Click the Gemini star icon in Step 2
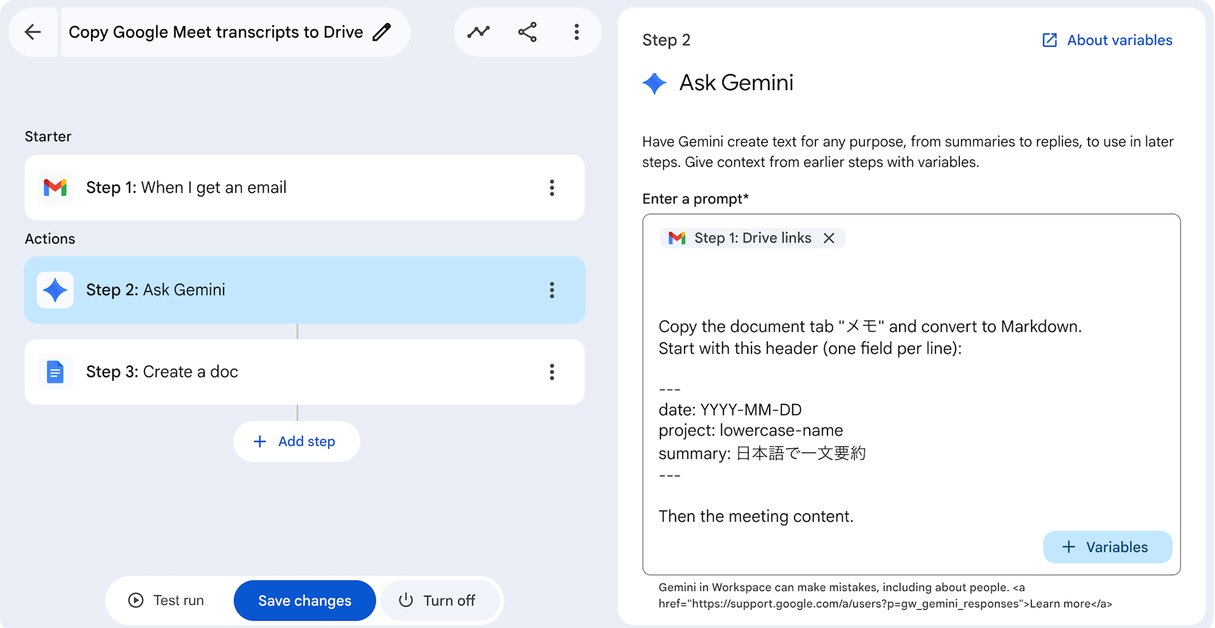Viewport: 1215px width, 628px height. coord(55,290)
